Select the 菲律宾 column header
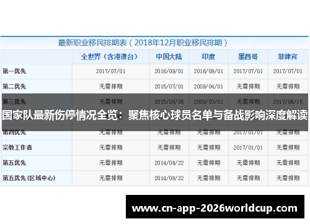 tap(288, 56)
